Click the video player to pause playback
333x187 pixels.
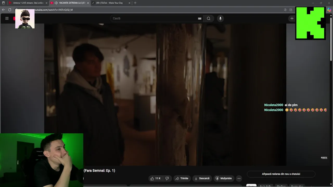click(x=165, y=95)
